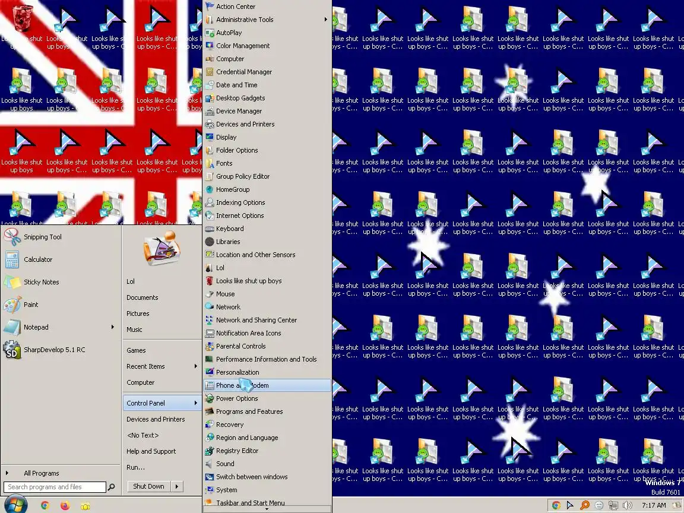This screenshot has height=513, width=684.
Task: Open Date and Time settings
Action: click(267, 85)
